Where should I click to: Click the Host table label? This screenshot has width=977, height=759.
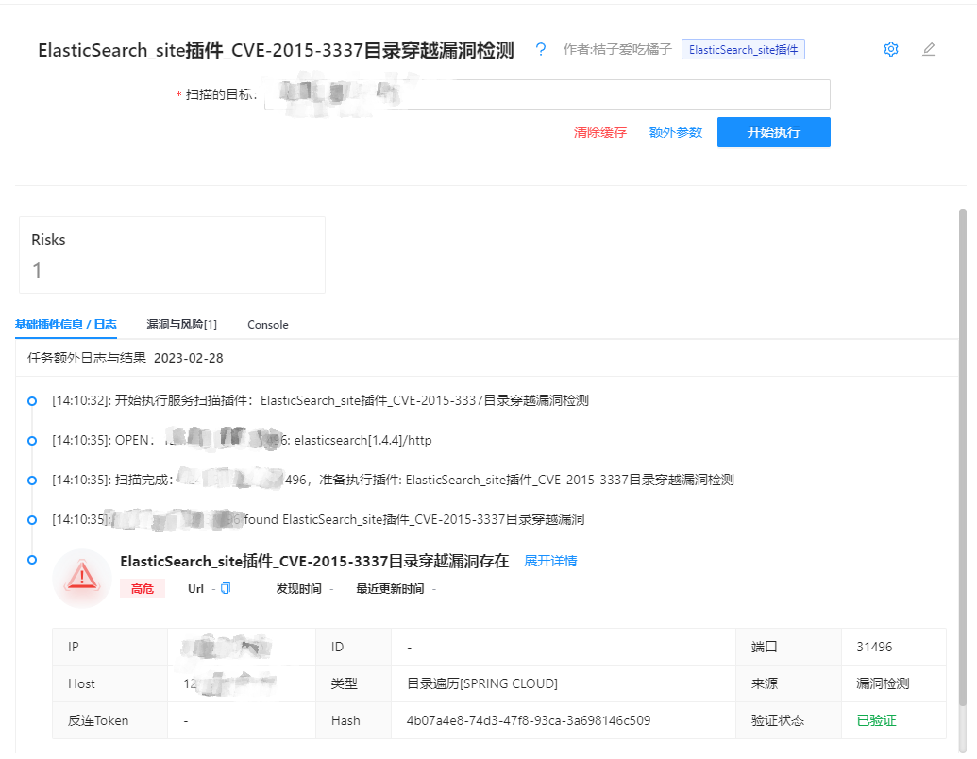(x=81, y=683)
